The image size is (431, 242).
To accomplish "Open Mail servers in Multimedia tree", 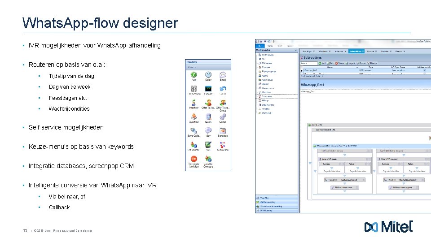I will pos(265,63).
